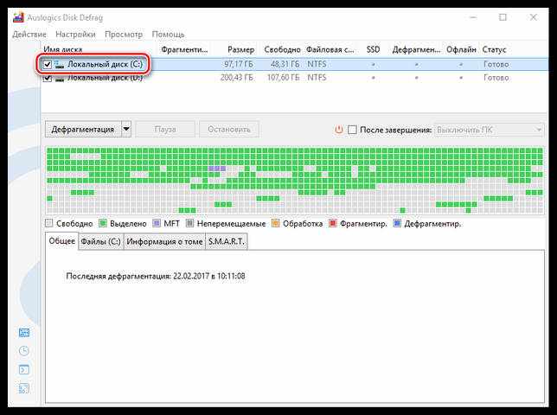Enable the После завершения checkbox
557x415 pixels.
click(x=352, y=130)
